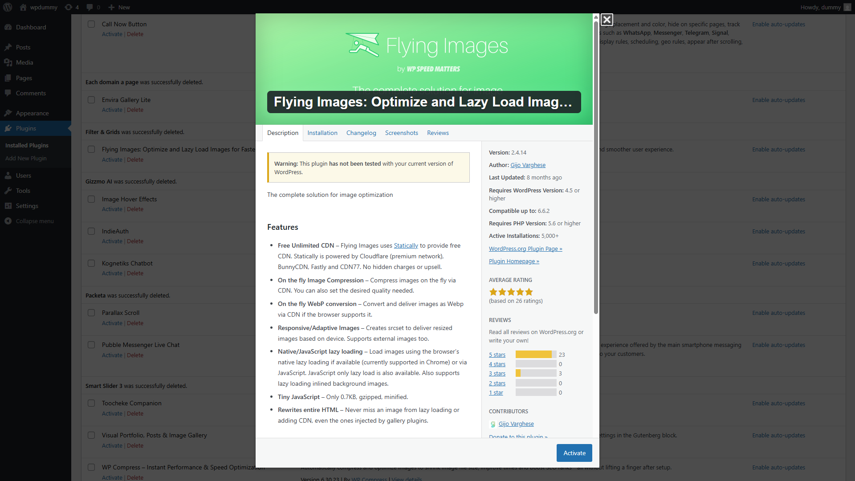The height and width of the screenshot is (481, 855).
Task: Delete the Image Hover Effects plugin
Action: pos(135,209)
